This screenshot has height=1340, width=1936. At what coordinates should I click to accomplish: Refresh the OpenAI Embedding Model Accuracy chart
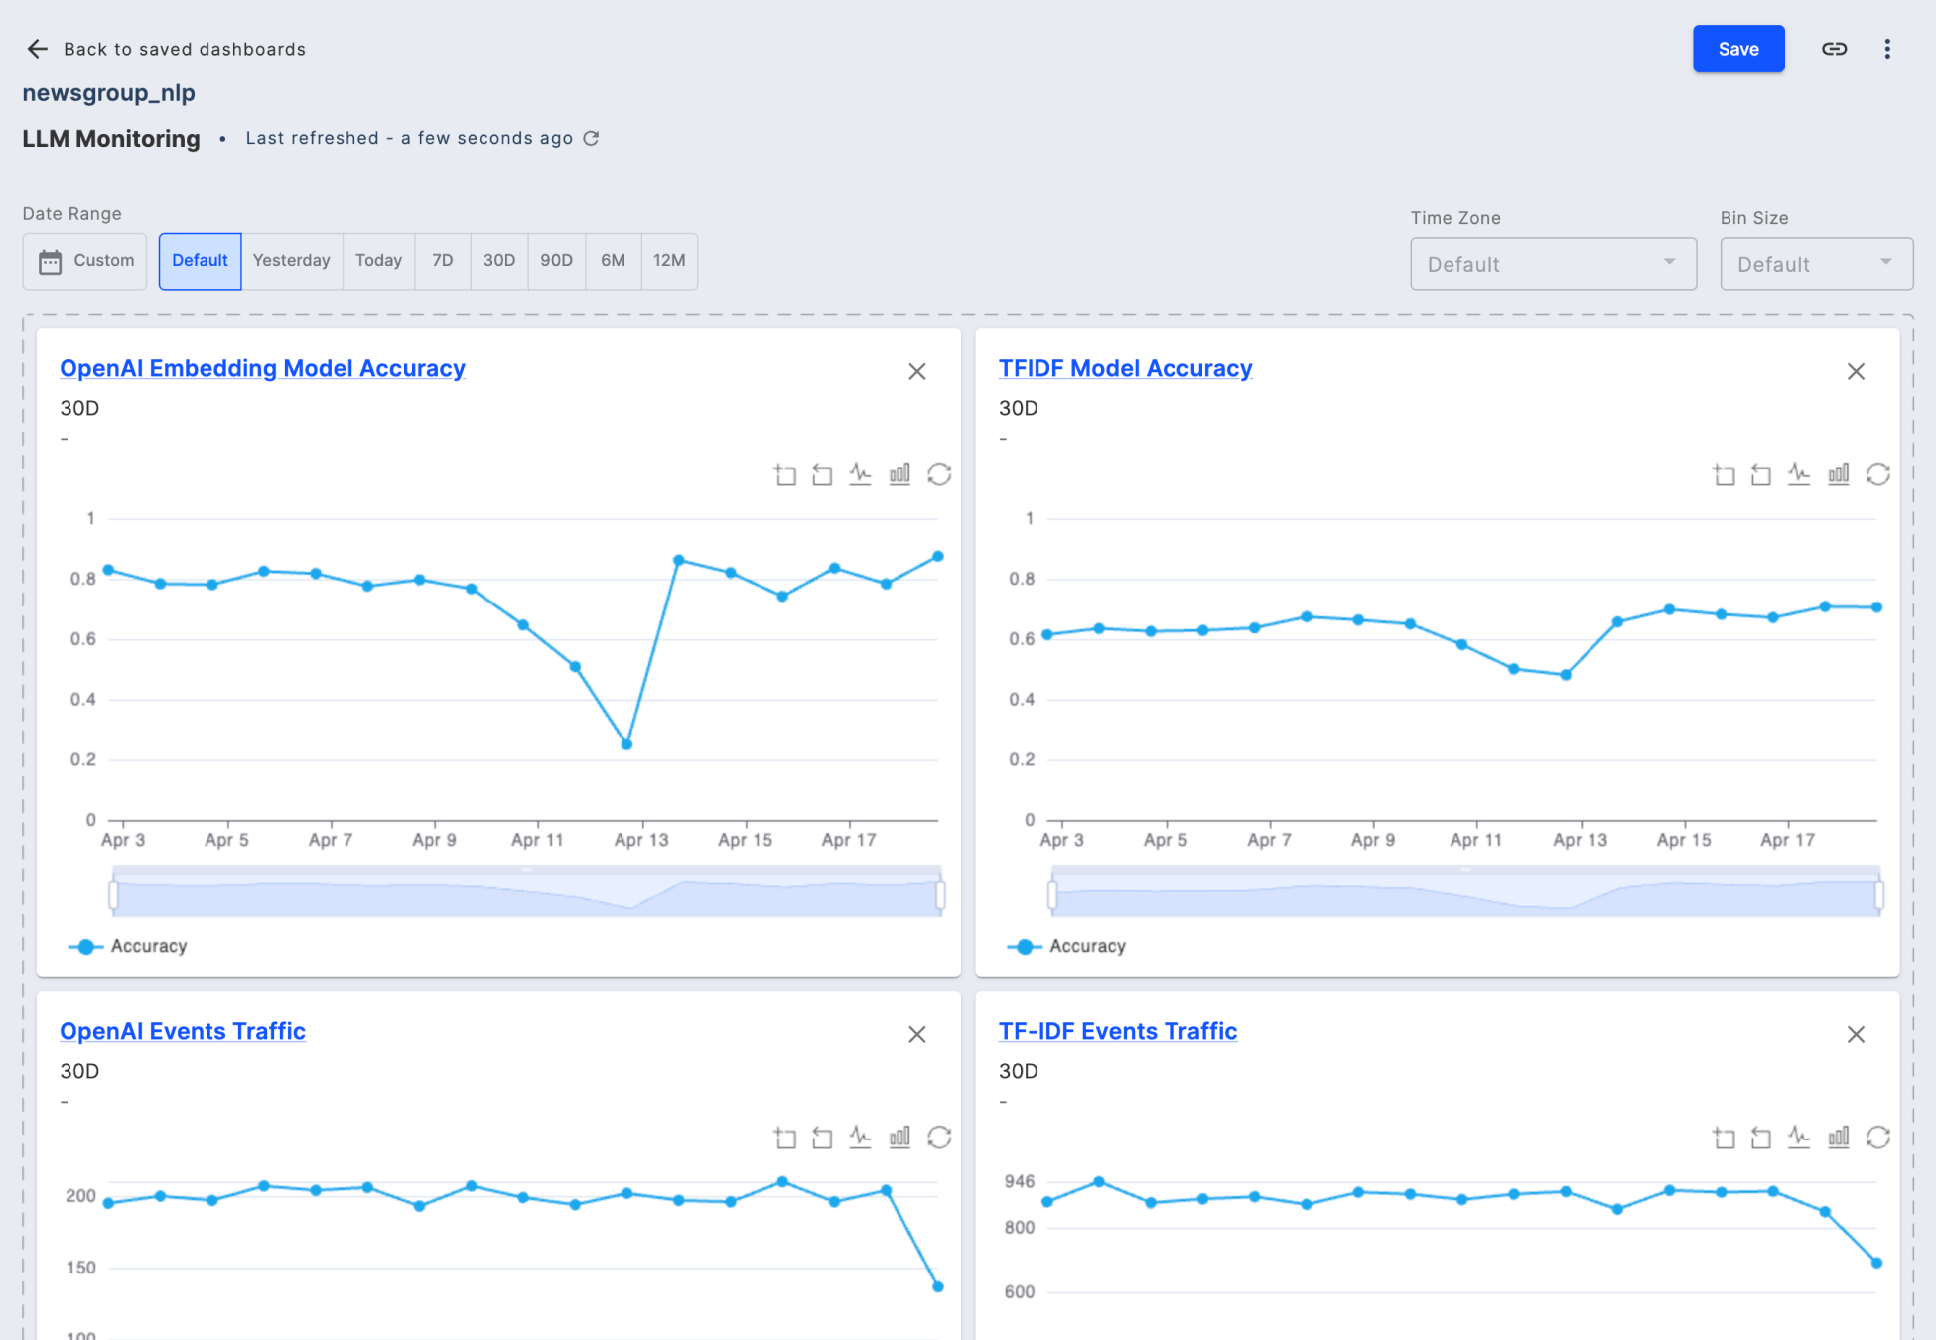tap(940, 474)
